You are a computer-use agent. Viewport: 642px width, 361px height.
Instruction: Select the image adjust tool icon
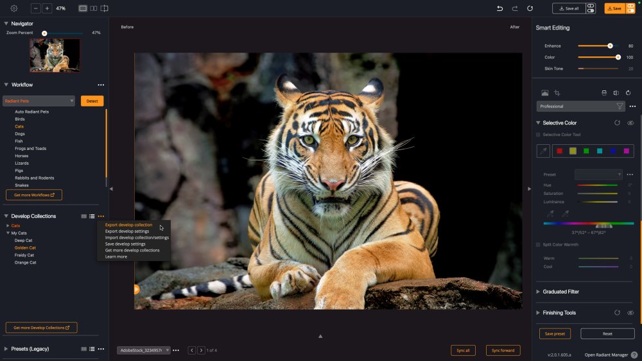click(544, 93)
